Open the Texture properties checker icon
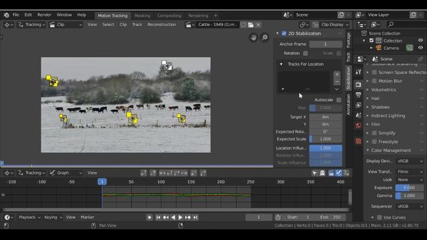 pyautogui.click(x=358, y=141)
